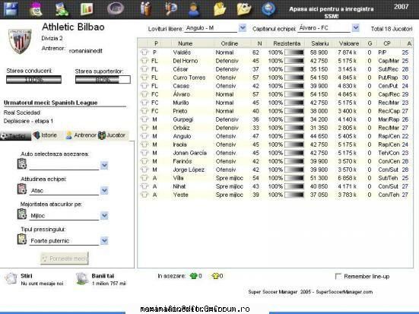Click the Total 18 Jucatori label
Screen dimensions: 419x314
(392, 29)
